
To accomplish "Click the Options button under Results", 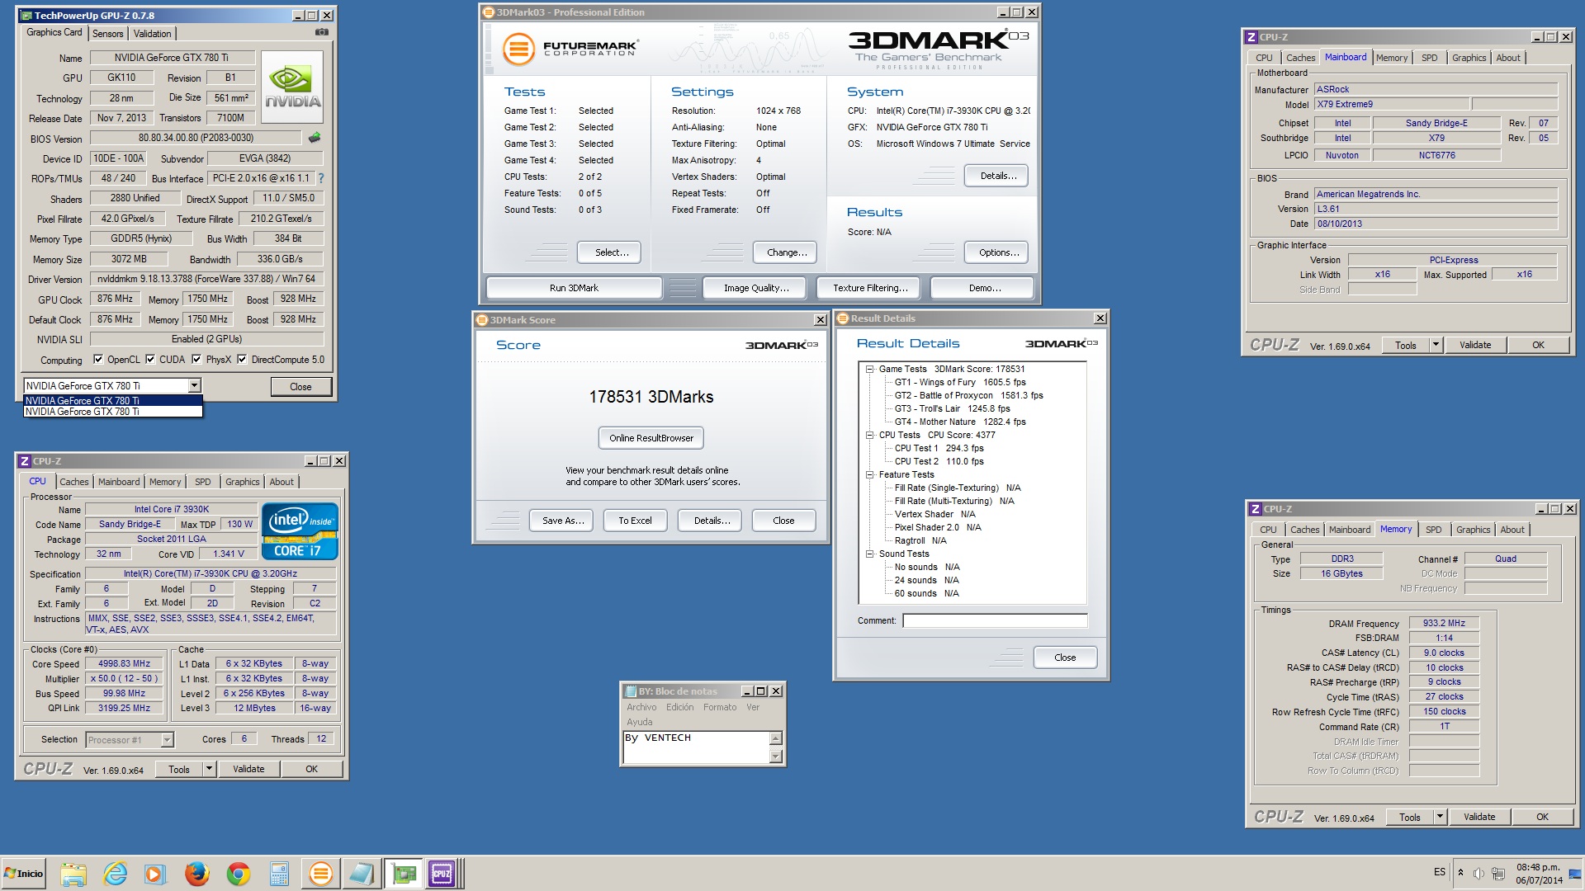I will [x=998, y=252].
